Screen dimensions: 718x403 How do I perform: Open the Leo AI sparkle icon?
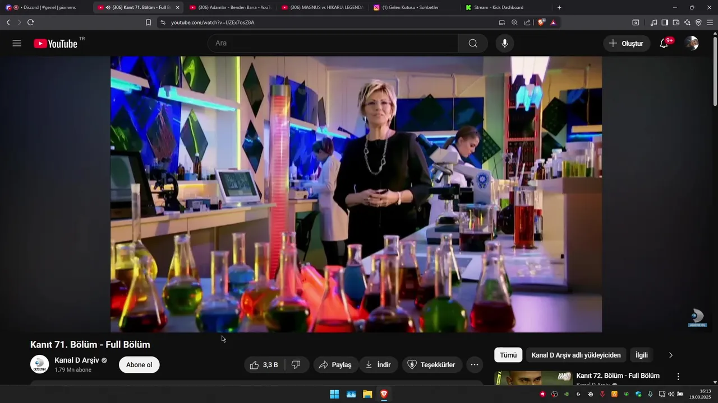point(687,22)
